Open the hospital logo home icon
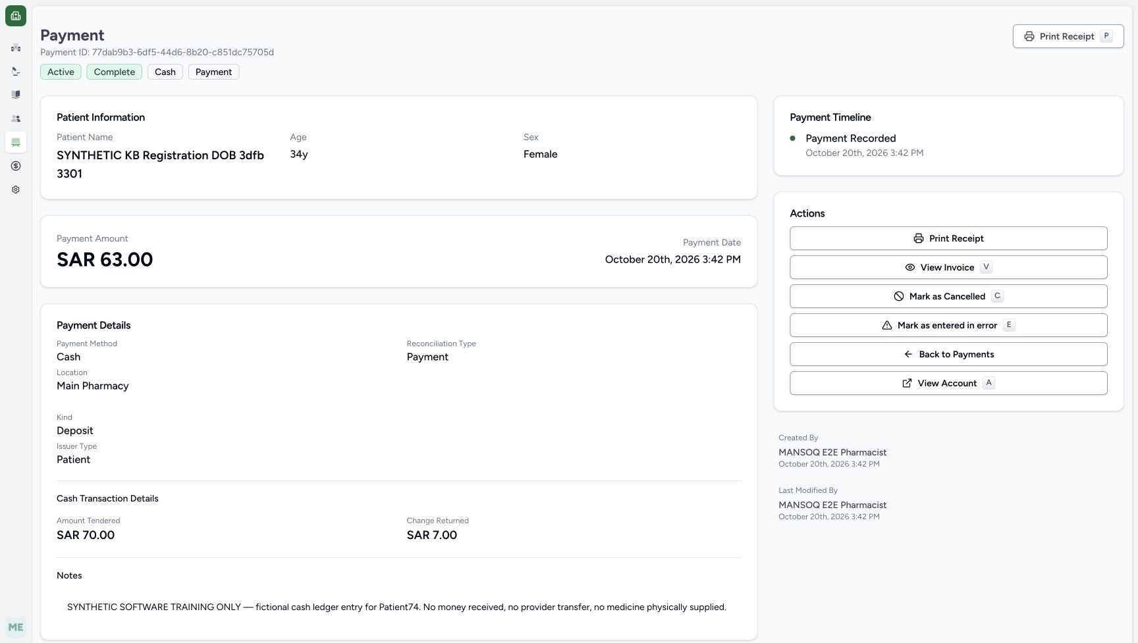 [x=16, y=16]
